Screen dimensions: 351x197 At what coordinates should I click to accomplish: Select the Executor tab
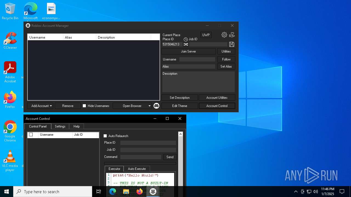tap(114, 169)
